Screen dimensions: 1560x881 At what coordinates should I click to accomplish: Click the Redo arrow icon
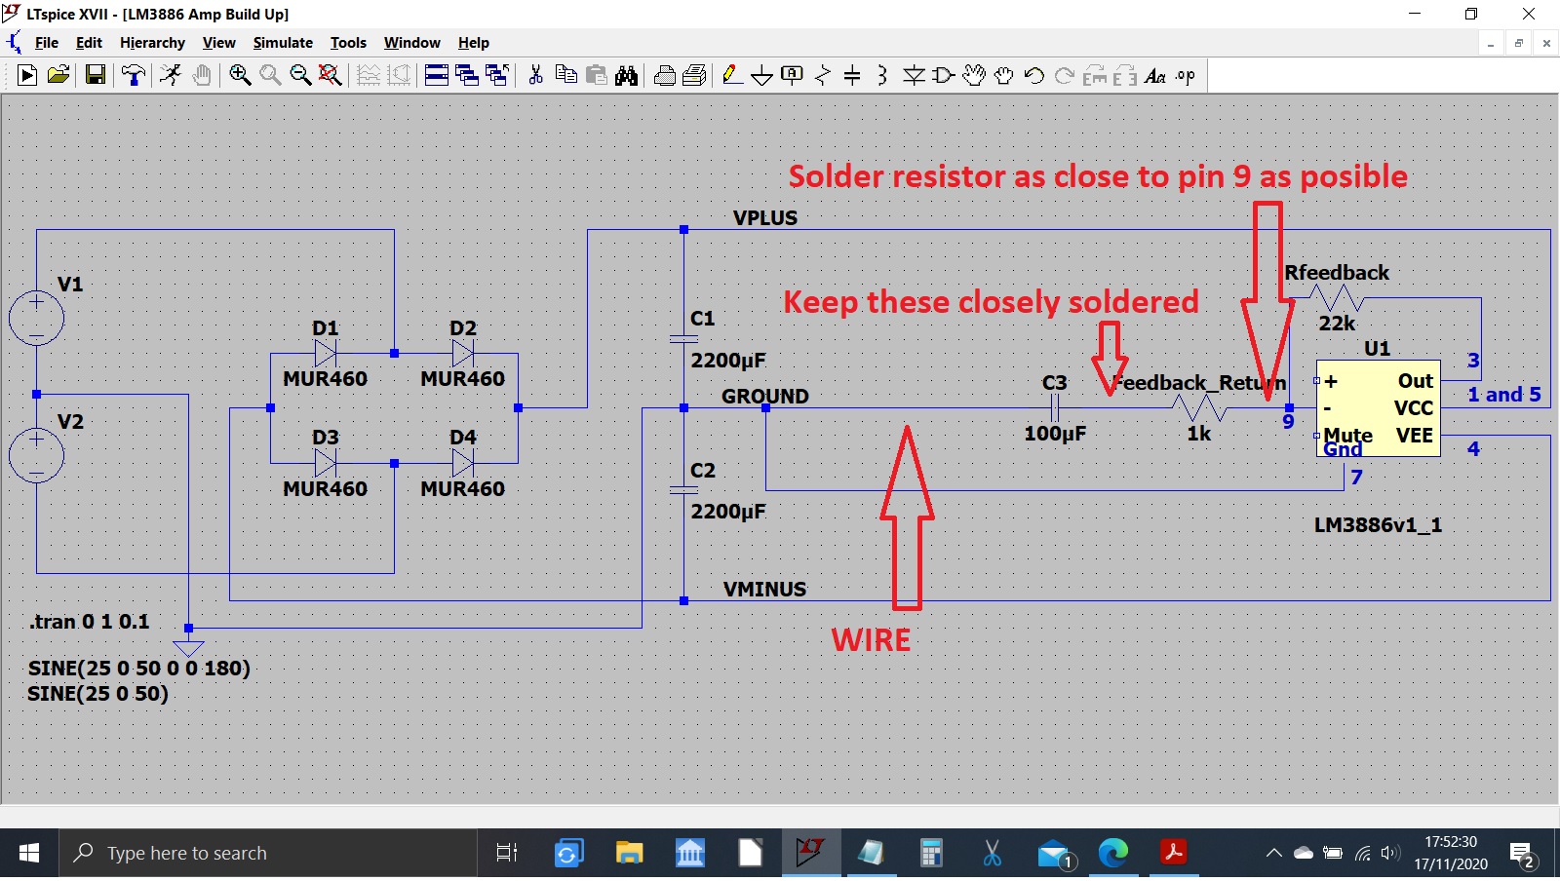(x=1065, y=75)
